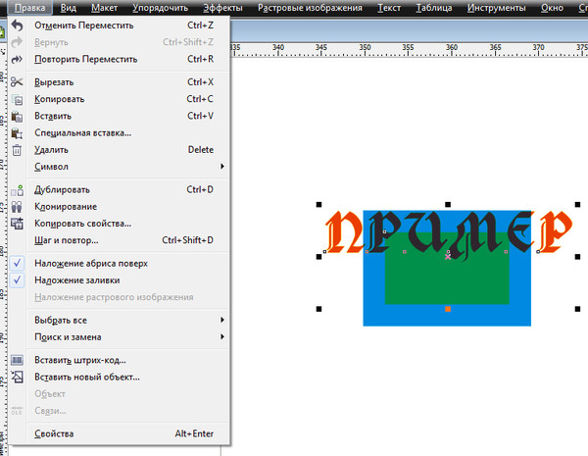
Task: Click the Copy icon beside Копировать
Action: pyautogui.click(x=17, y=99)
